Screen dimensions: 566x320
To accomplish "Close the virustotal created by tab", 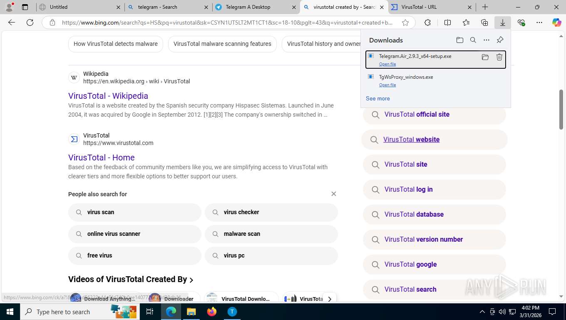I will [381, 7].
